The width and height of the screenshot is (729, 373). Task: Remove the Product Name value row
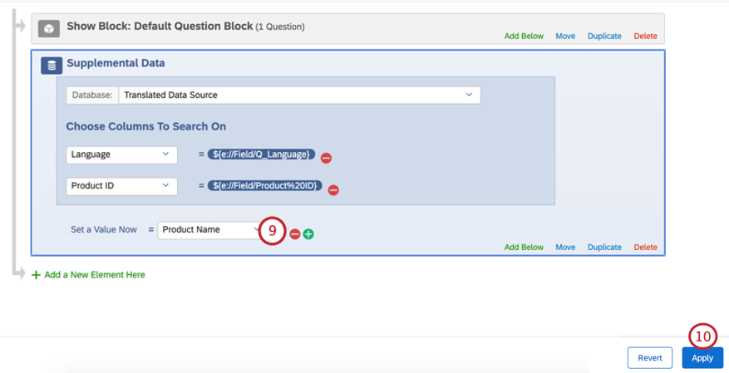click(x=295, y=234)
